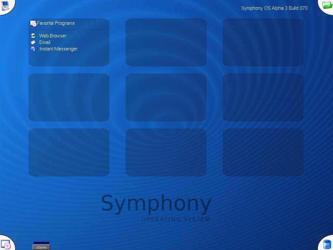
Task: Launch Web Browser from Favorite Programs
Action: point(53,36)
